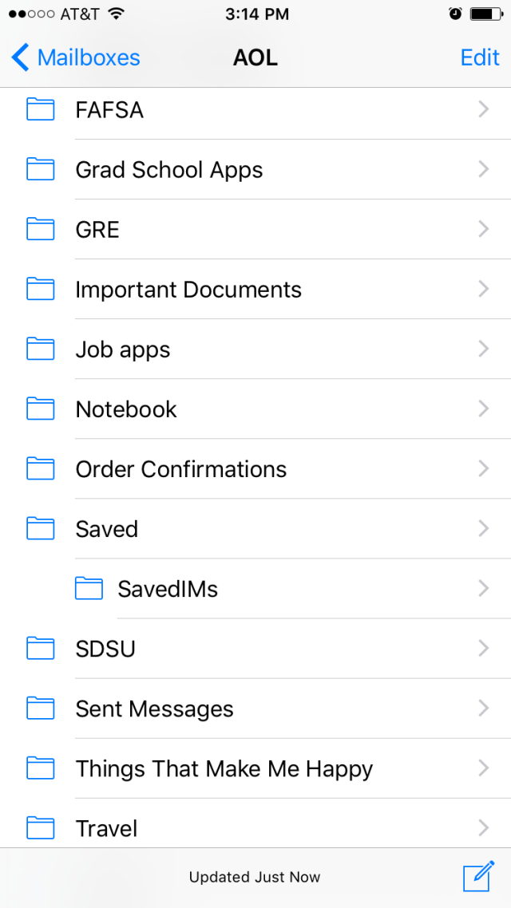Tap the chevron on Sent Messages row
Image resolution: width=511 pixels, height=908 pixels.
[483, 709]
